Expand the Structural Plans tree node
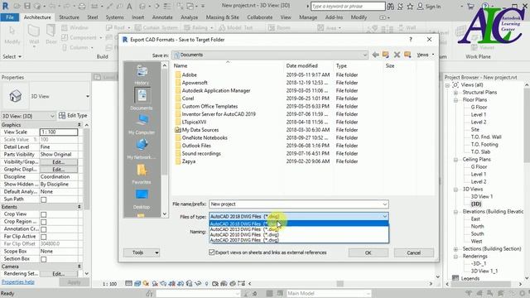 [455, 93]
